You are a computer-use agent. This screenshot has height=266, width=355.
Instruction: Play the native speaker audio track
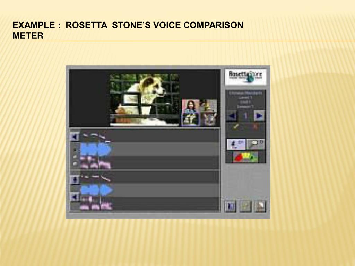click(x=74, y=137)
